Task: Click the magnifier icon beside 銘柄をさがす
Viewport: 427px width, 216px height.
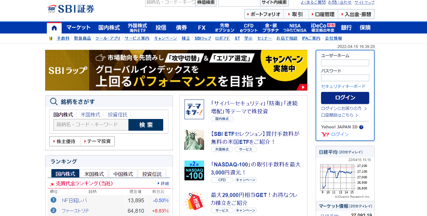Action: click(x=54, y=102)
